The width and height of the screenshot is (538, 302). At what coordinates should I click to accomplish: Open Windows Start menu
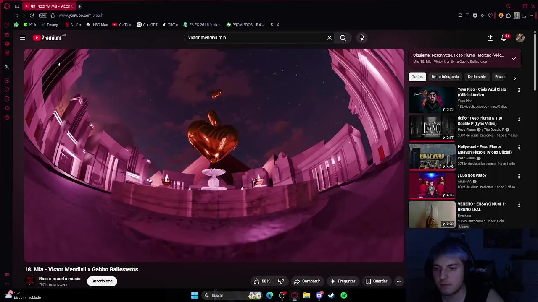click(195, 295)
